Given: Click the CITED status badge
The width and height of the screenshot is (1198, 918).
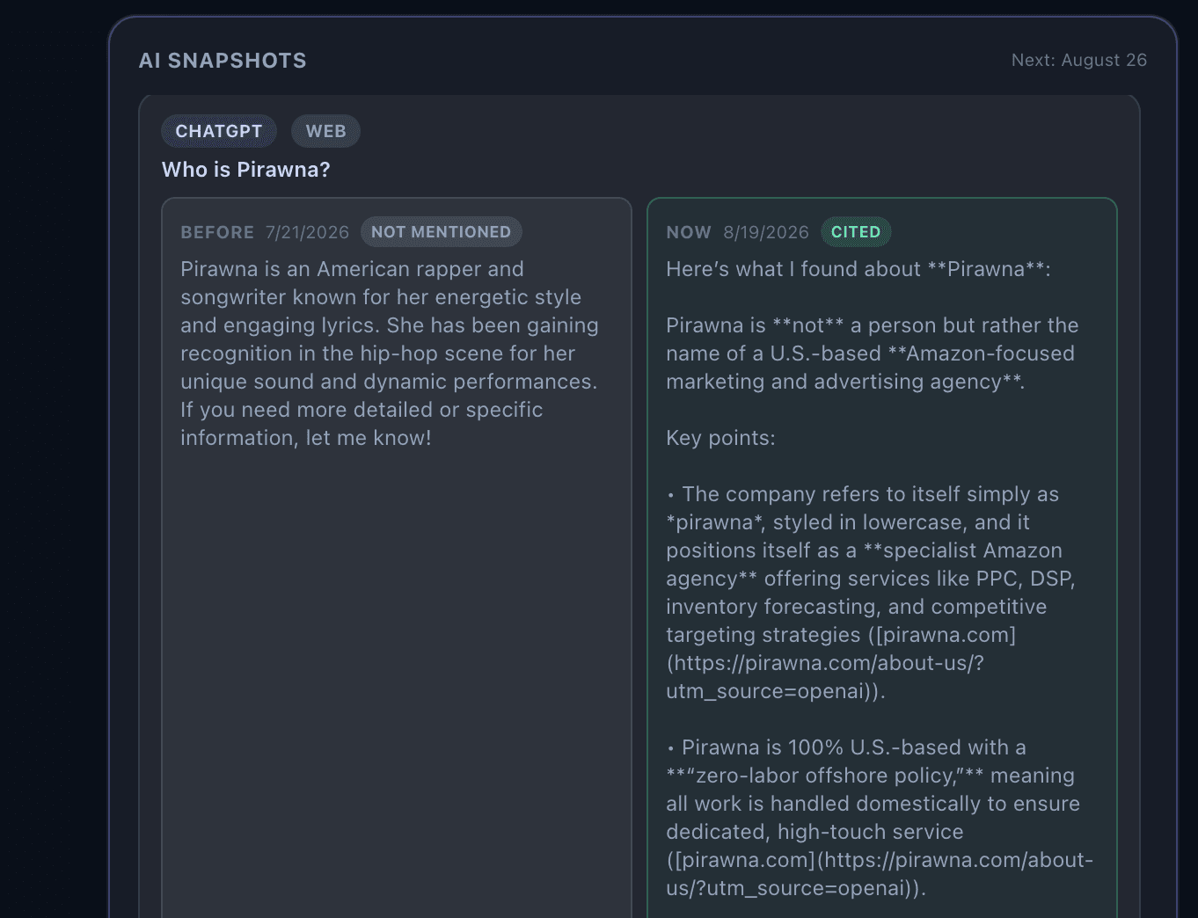Looking at the screenshot, I should click(x=856, y=232).
